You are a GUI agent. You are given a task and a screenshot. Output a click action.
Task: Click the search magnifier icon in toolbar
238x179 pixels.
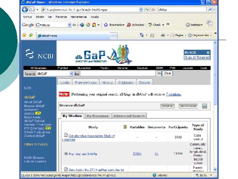point(210,9)
